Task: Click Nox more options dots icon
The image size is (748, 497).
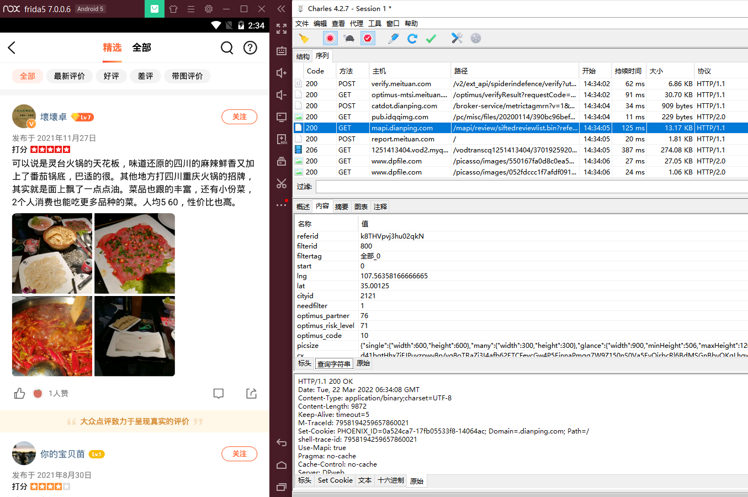Action: [282, 204]
